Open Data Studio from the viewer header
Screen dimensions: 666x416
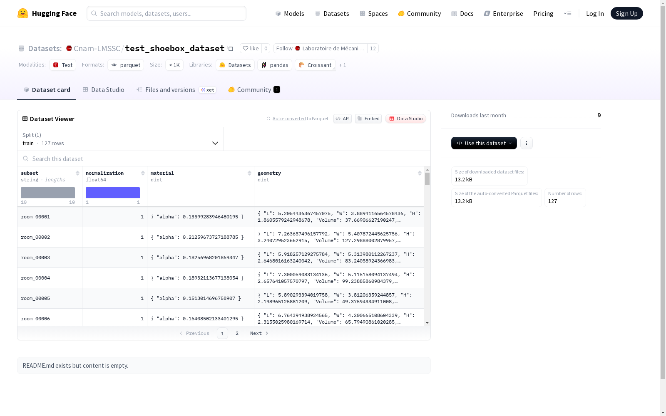[x=405, y=119]
